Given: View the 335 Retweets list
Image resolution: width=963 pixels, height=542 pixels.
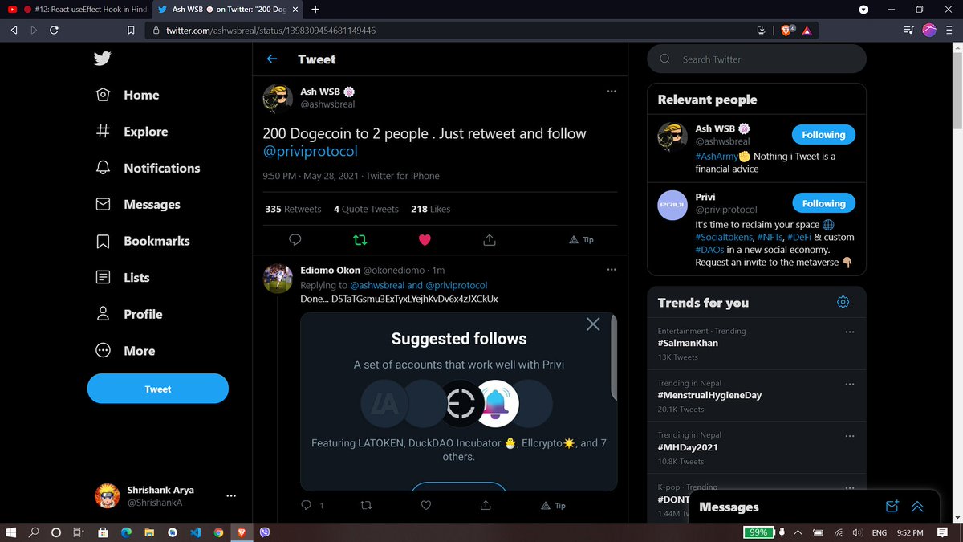Looking at the screenshot, I should [x=293, y=209].
